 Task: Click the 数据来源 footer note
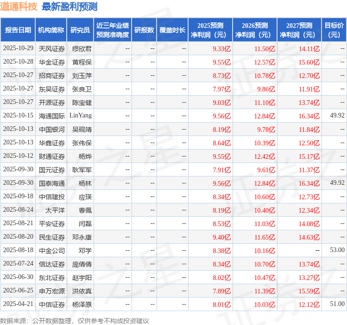point(74,321)
